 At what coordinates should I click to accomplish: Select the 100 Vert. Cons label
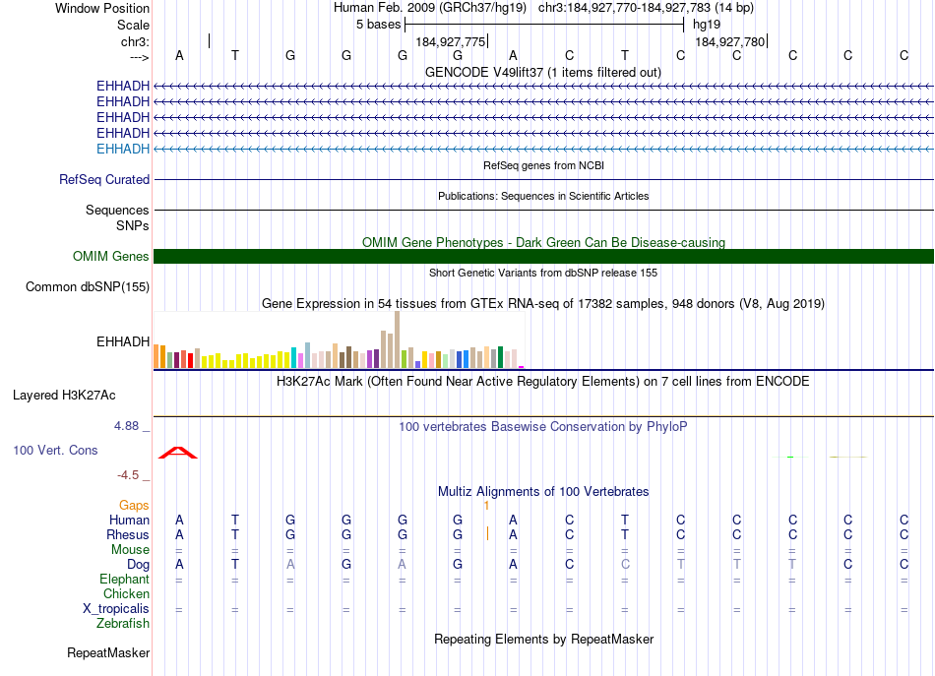click(55, 450)
